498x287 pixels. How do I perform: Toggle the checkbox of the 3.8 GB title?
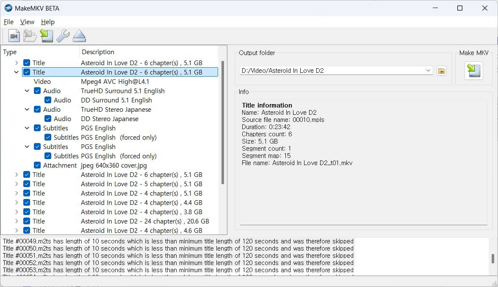click(x=27, y=212)
